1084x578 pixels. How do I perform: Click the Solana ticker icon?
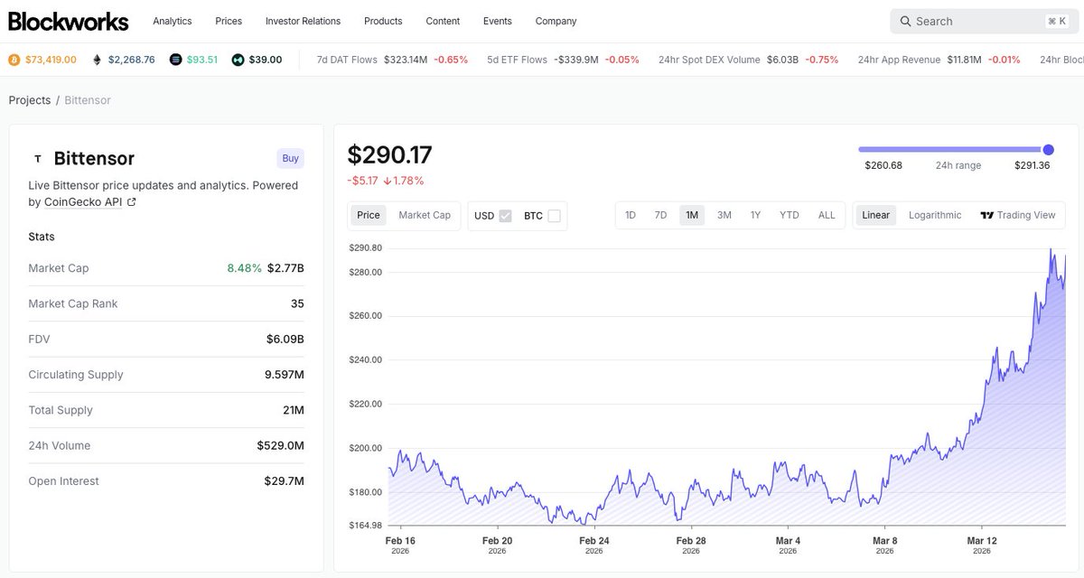175,60
